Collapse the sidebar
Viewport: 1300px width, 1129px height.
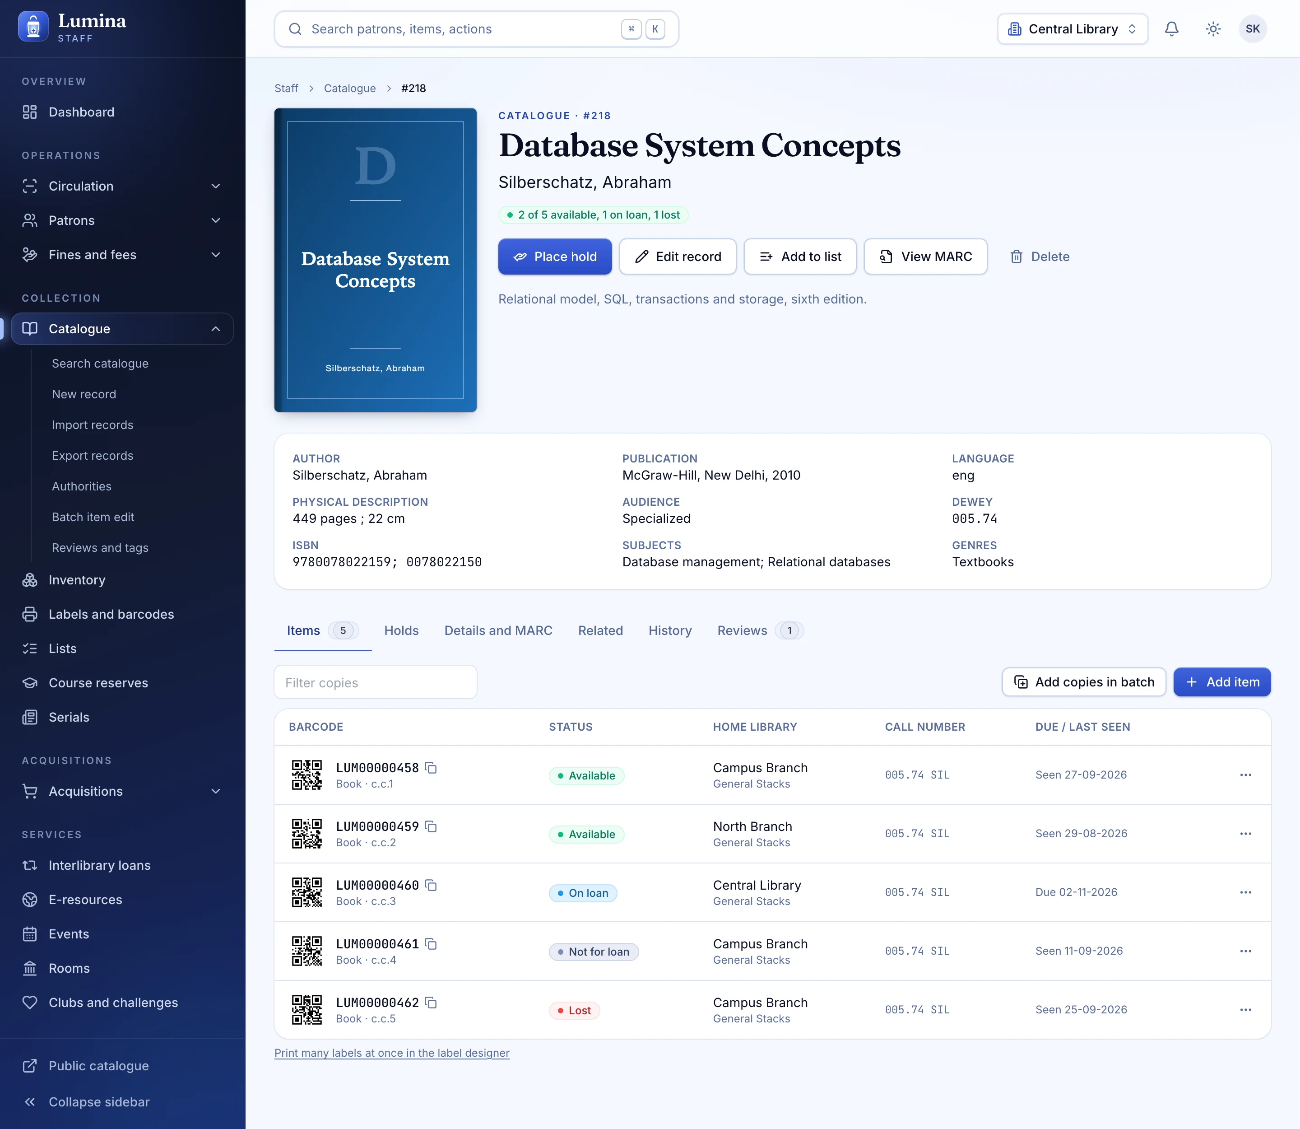point(122,1102)
